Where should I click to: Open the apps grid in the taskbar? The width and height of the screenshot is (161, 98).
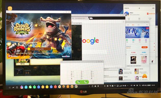(x=10, y=88)
